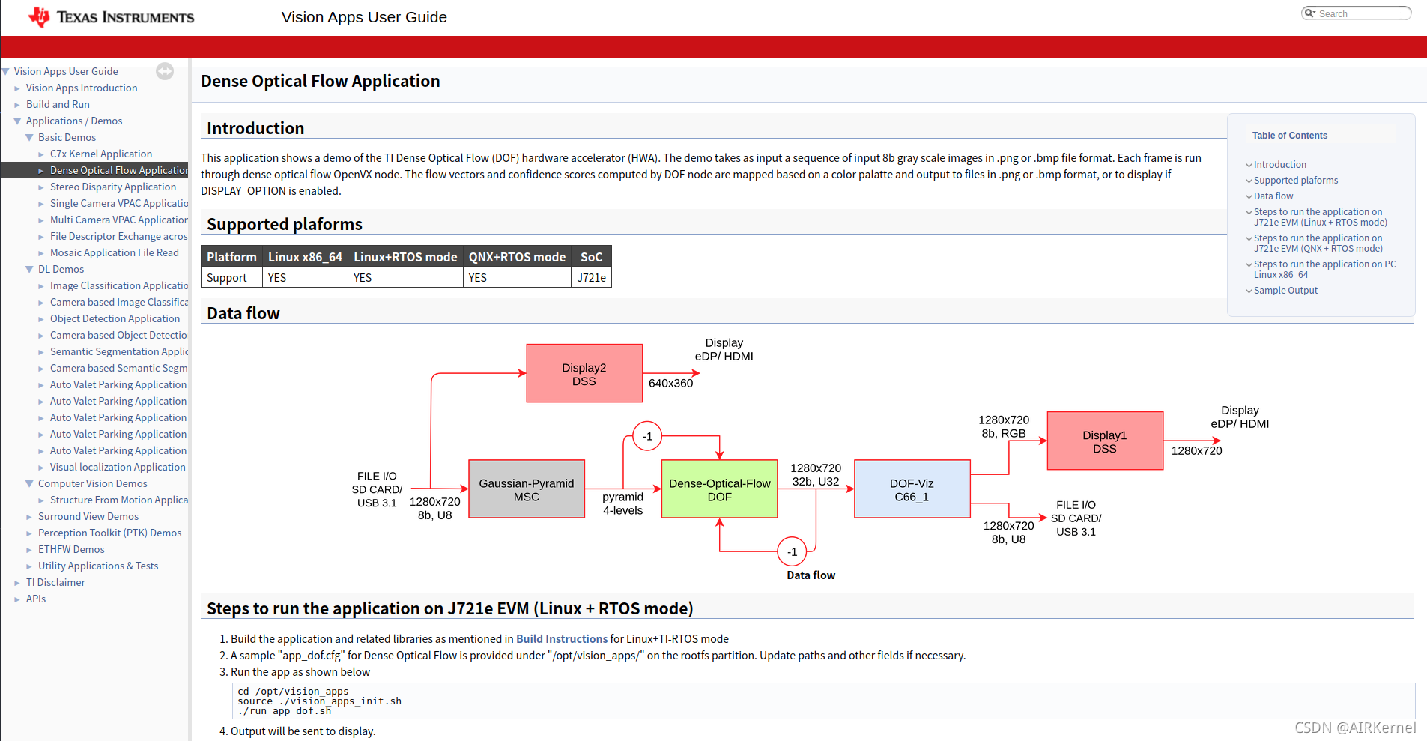Open File Descriptor Exchange page
1427x741 pixels.
pyautogui.click(x=119, y=236)
